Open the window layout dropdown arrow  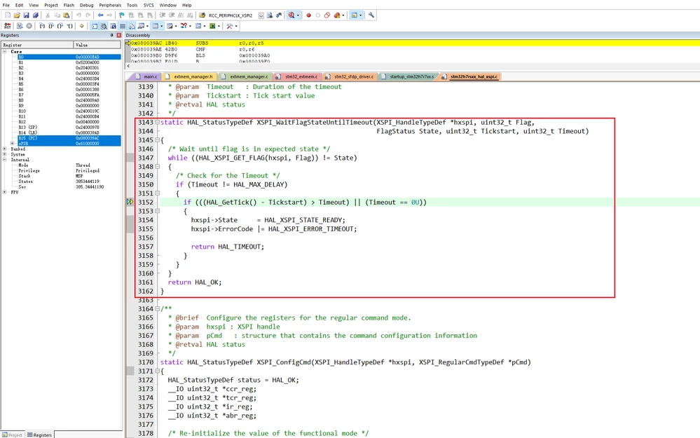coord(361,15)
